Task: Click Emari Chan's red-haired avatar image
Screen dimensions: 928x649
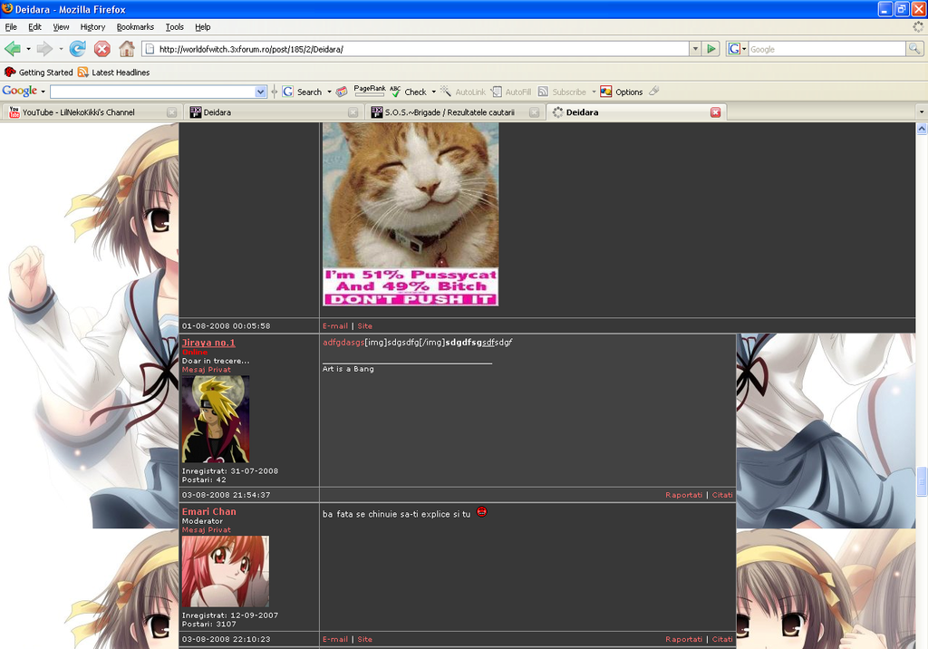Action: click(x=226, y=571)
